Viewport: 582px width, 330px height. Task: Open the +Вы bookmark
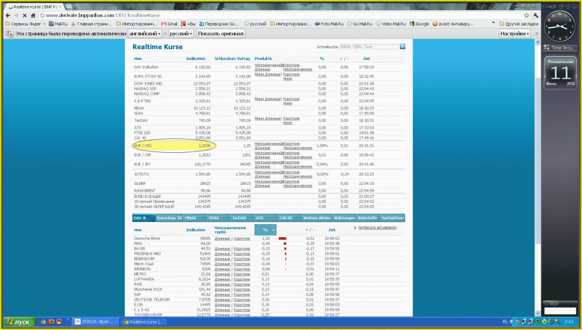188,24
